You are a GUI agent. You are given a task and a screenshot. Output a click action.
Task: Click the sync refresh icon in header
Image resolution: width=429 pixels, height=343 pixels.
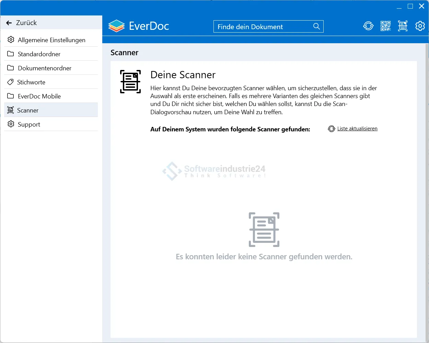pos(368,26)
